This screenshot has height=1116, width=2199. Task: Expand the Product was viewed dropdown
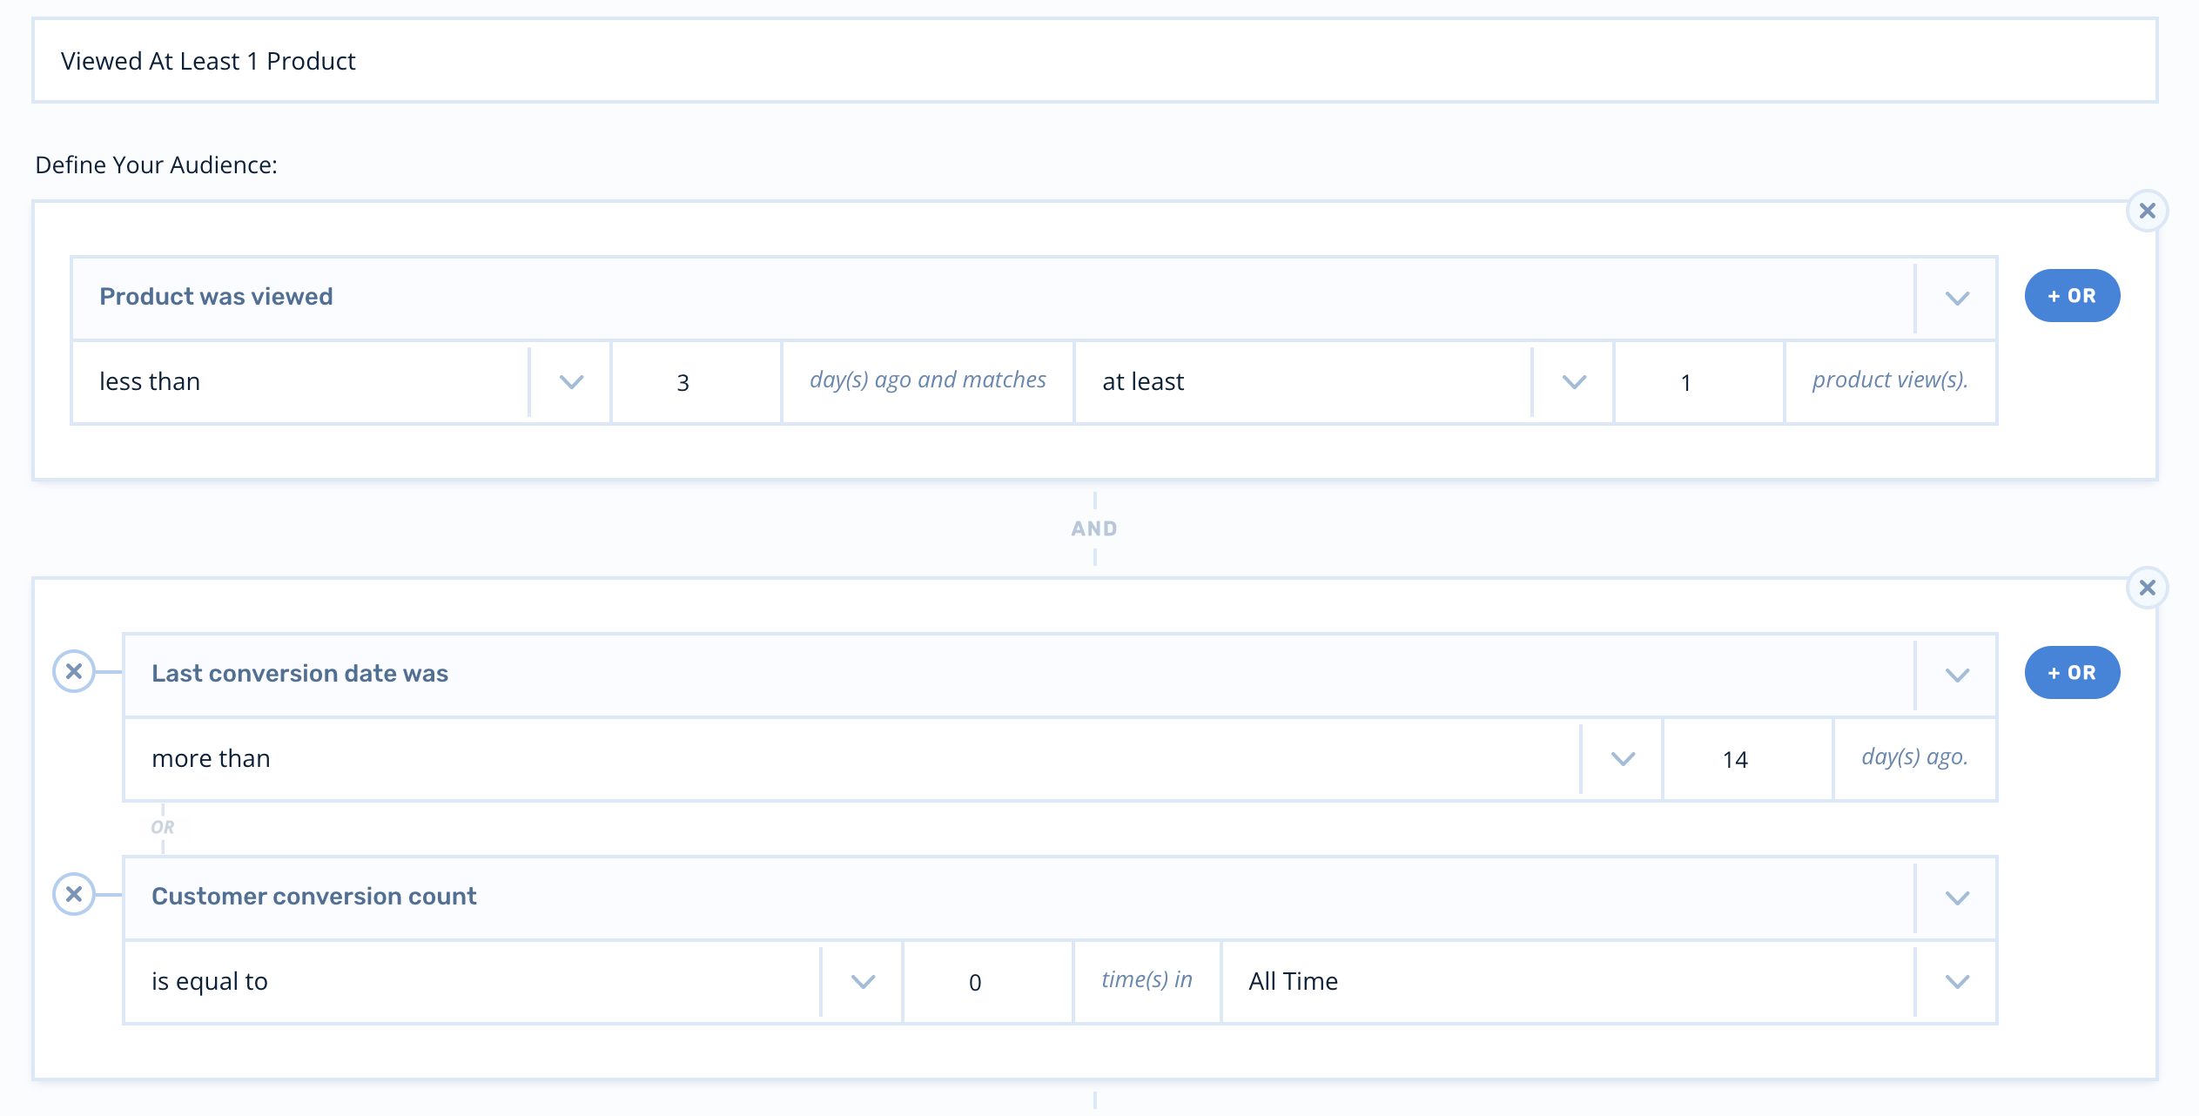pos(1956,298)
